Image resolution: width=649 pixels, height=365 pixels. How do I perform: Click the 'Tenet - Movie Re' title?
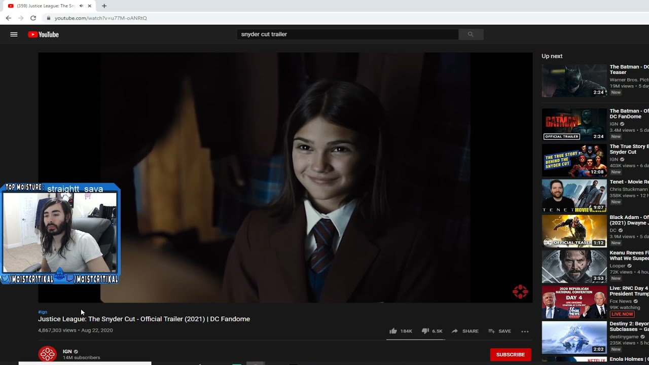[629, 182]
